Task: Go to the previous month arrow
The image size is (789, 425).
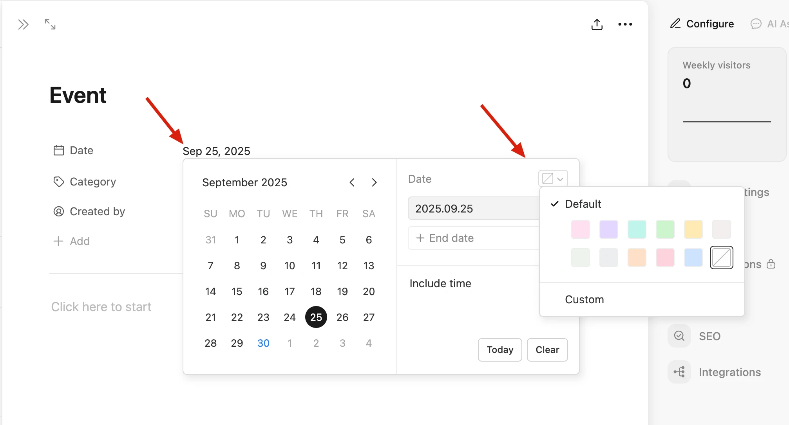Action: click(x=352, y=182)
